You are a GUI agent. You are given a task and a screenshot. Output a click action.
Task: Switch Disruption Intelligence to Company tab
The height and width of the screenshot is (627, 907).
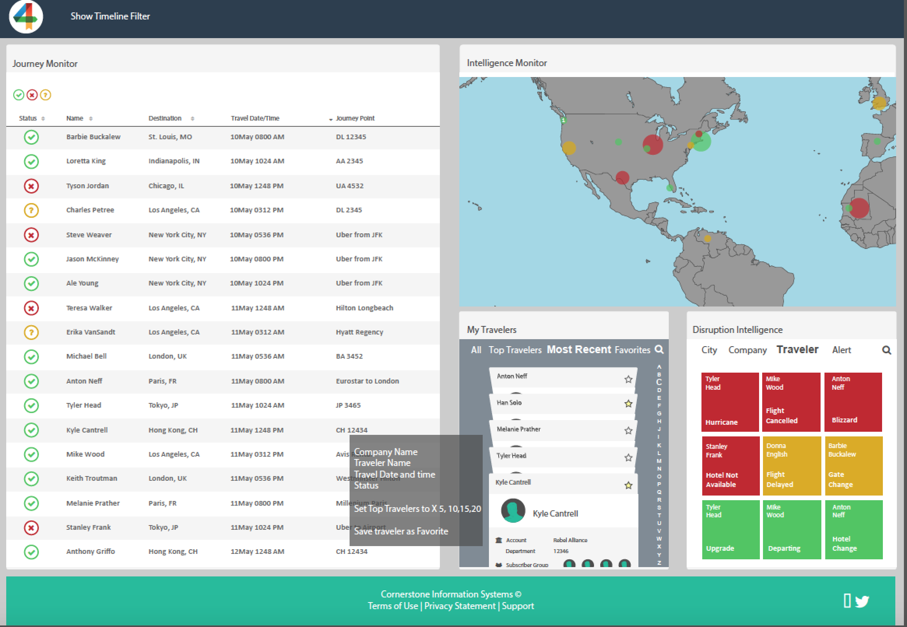click(x=747, y=350)
